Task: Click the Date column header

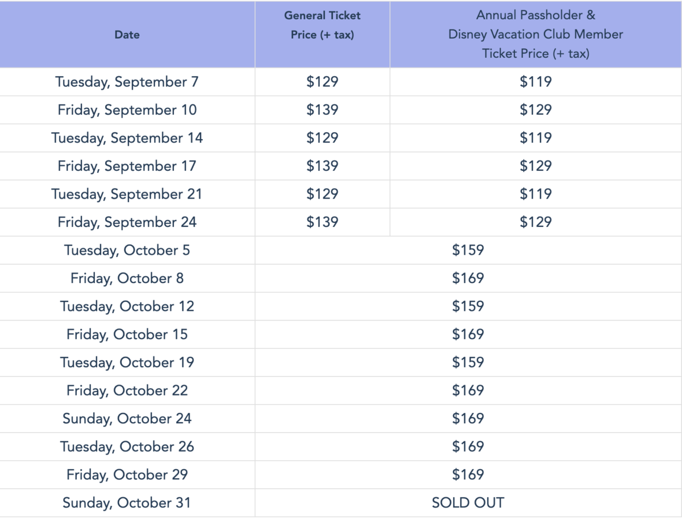Action: point(127,35)
